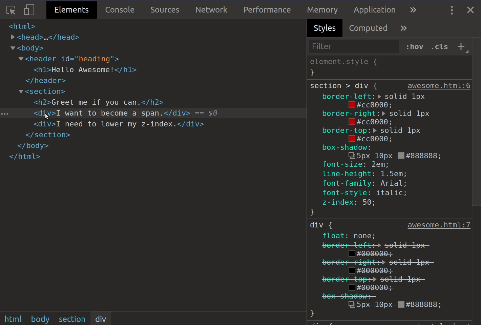The image size is (481, 325).
Task: Click border-right to toggle the declaration
Action: click(349, 113)
